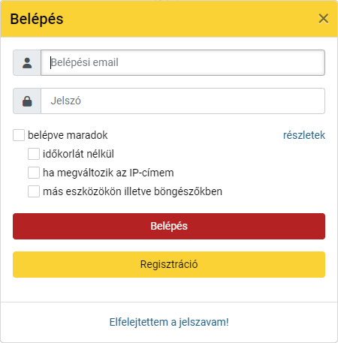Check the ha megváltozik az IP-címem box
The width and height of the screenshot is (338, 343).
[34, 173]
